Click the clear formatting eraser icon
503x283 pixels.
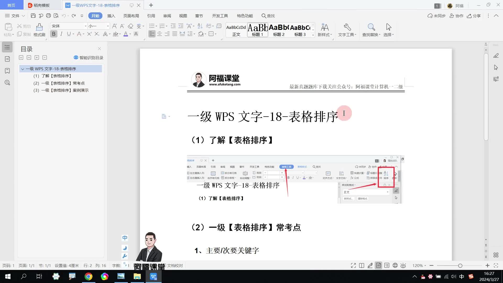(x=130, y=26)
